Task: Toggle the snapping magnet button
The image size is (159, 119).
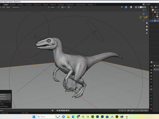Action: tap(62, 7)
